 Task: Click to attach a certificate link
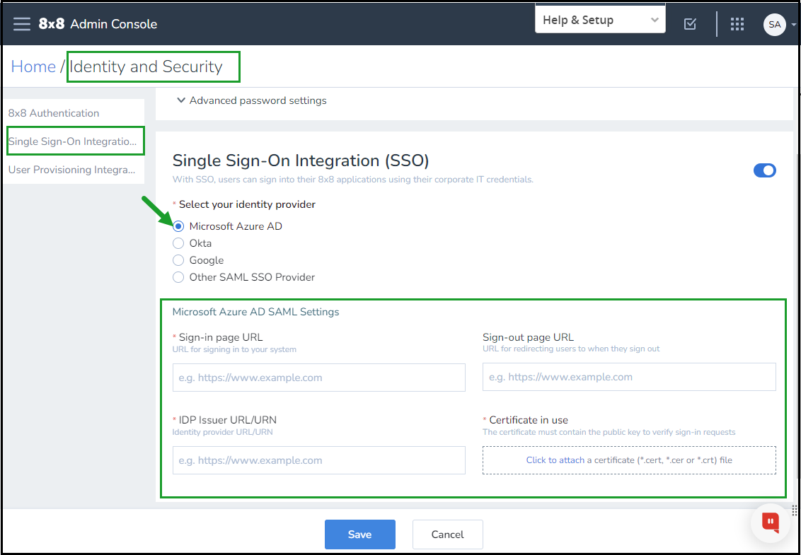coord(555,460)
